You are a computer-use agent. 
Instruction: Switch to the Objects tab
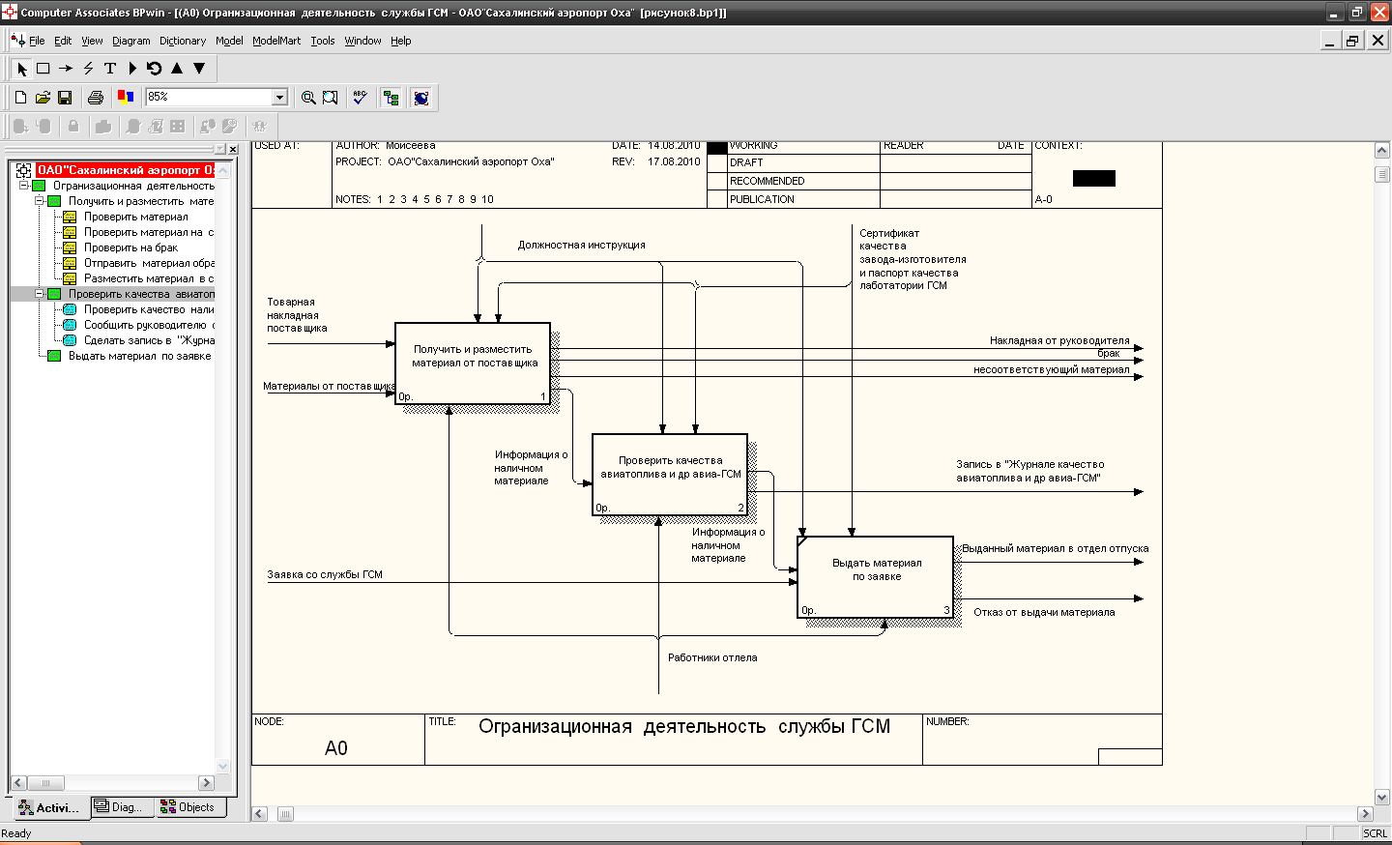pyautogui.click(x=188, y=807)
